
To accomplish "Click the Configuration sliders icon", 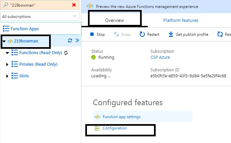I will point(97,128).
